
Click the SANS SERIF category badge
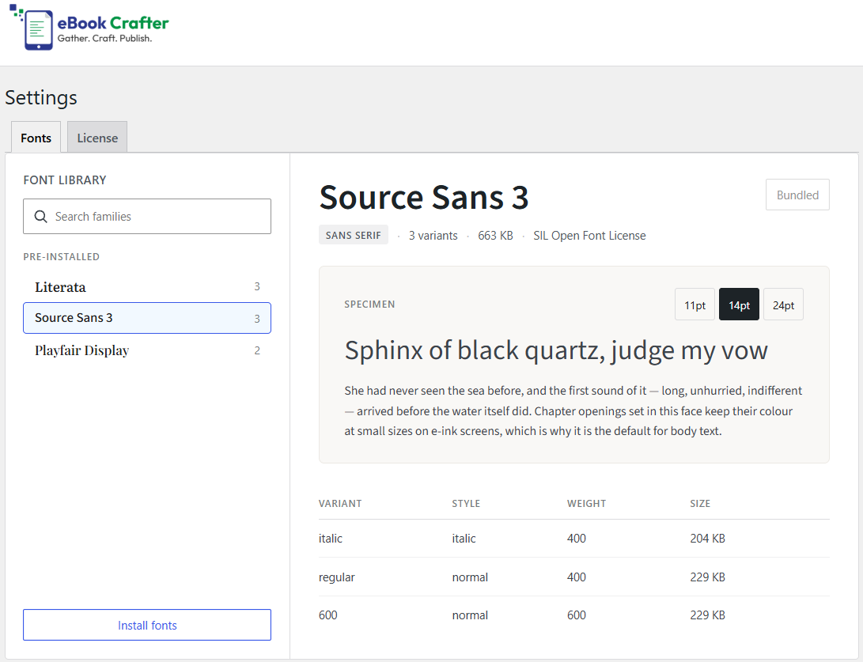pos(354,235)
